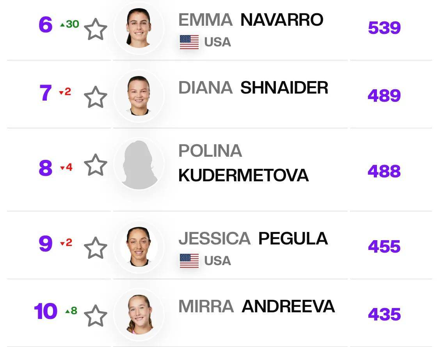Mark Jessica Pegula as favorite with star
Viewport: 439px width, 347px height.
(x=96, y=248)
